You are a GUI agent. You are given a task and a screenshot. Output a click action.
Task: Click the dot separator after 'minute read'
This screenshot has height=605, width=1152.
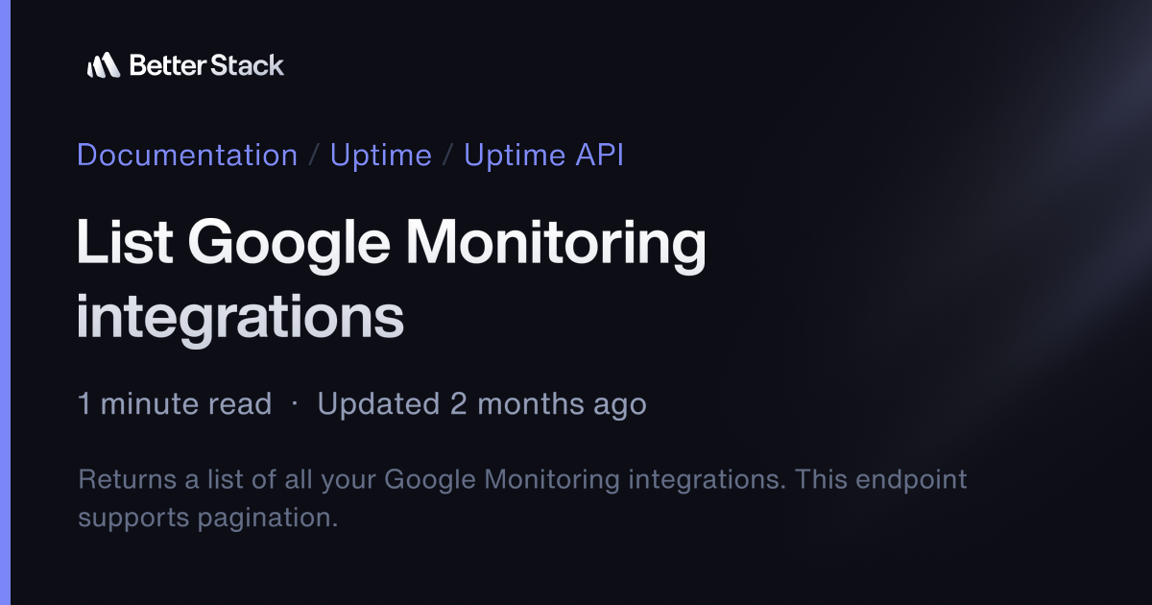coord(295,405)
